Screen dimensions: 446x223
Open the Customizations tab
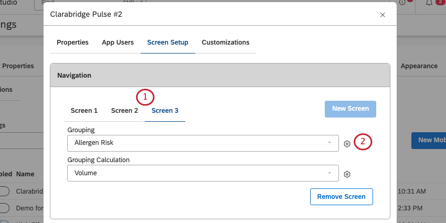click(x=226, y=43)
